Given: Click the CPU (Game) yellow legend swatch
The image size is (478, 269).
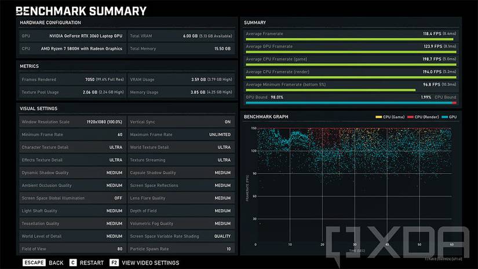Looking at the screenshot, I should [378, 117].
